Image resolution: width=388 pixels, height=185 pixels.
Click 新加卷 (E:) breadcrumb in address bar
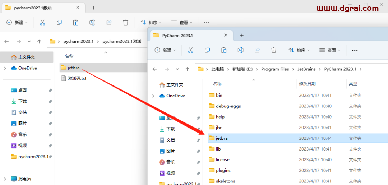tap(242, 69)
